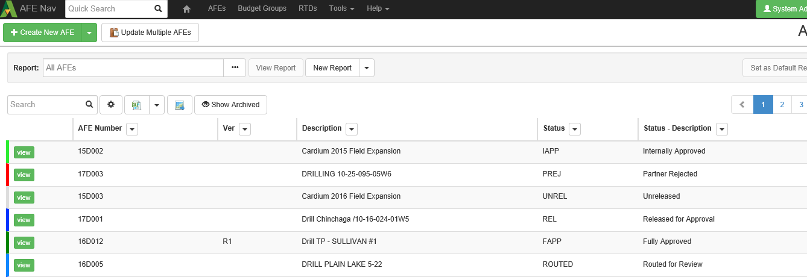
Task: Open the Help menu
Action: pos(378,9)
